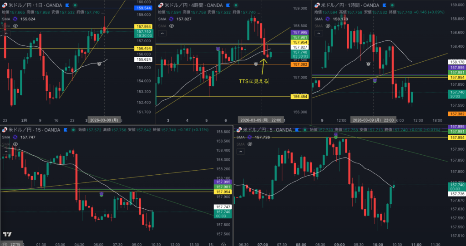The height and width of the screenshot is (246, 466).
Task: Click the yellow 156.454 price label on daily chart
Action: click(143, 48)
